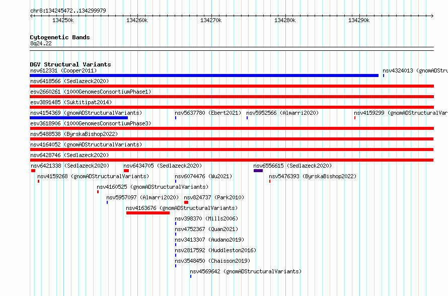Open nsv3413307 (Audano2019) variant label
Screen dimensions: 448x296
point(209,240)
